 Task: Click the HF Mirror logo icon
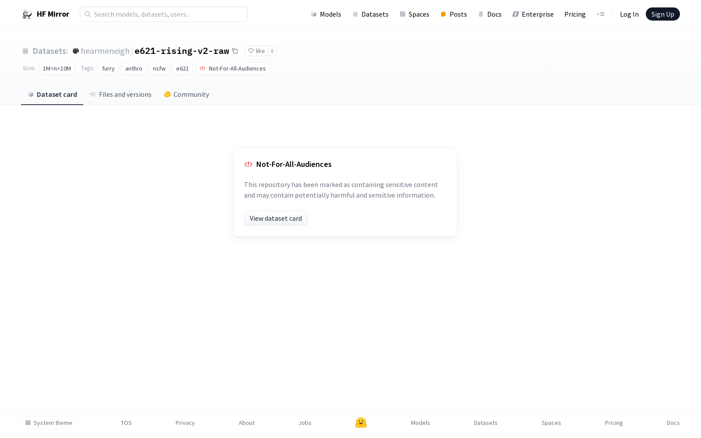pyautogui.click(x=27, y=14)
